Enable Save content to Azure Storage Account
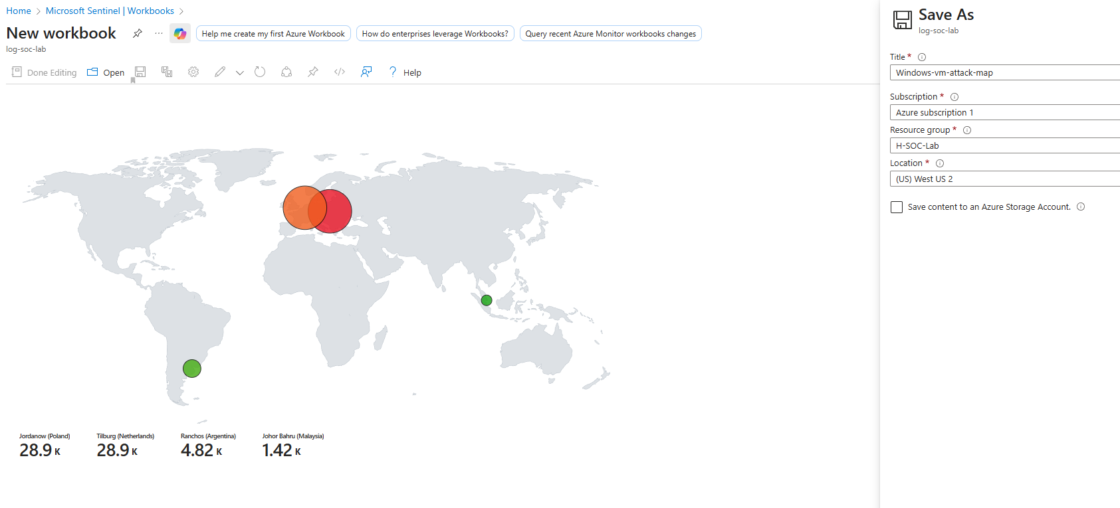The image size is (1120, 508). coord(897,207)
